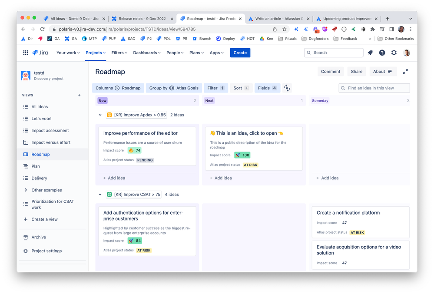Open the browser tab search dropdown arrow
Viewport: 434px width, 294px height.
[411, 19]
